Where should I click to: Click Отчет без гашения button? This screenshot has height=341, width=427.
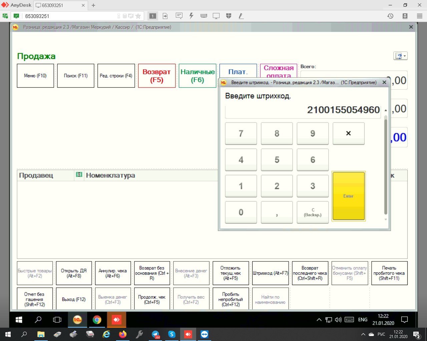pos(35,299)
